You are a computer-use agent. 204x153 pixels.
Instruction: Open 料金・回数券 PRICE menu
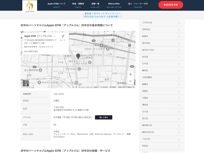pyautogui.click(x=78, y=5)
